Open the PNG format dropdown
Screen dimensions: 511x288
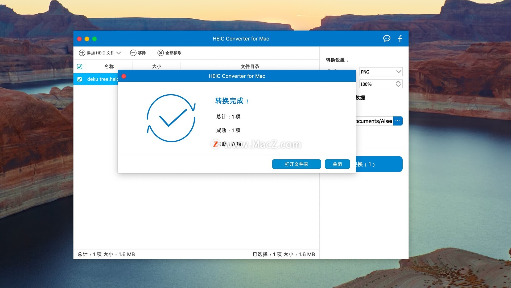[x=381, y=72]
